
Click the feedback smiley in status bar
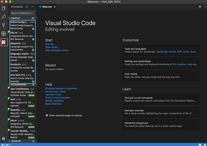point(200,145)
